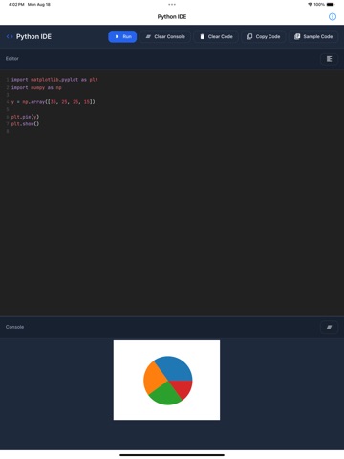Click the Python IDE page title
Image resolution: width=344 pixels, height=459 pixels.
tap(172, 17)
